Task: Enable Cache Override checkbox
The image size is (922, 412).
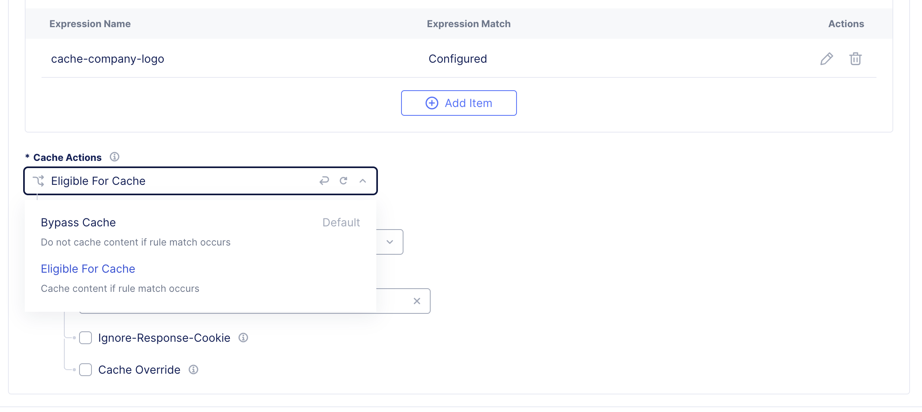Action: click(85, 370)
